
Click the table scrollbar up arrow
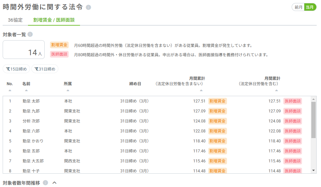point(313,99)
